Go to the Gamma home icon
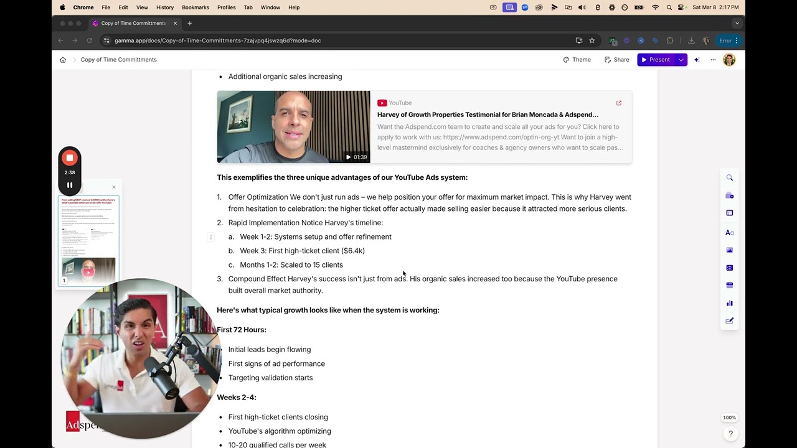 (63, 60)
